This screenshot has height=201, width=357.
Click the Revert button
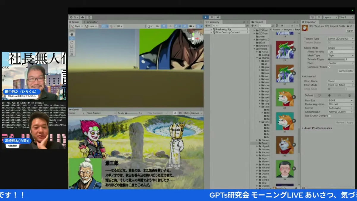(x=340, y=123)
